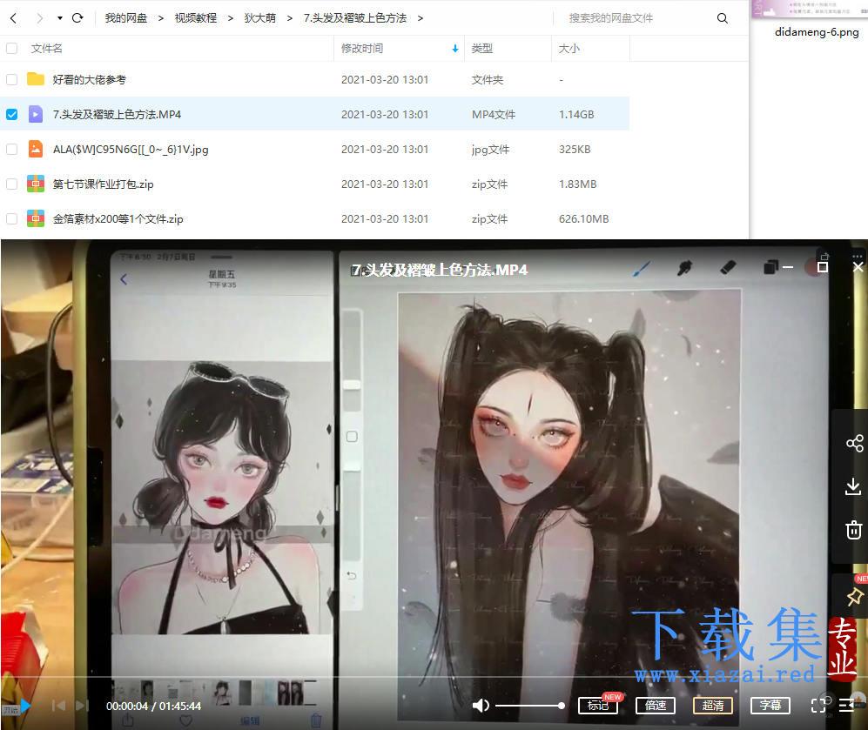Toggle the select-all checkbox in header
Image resolution: width=868 pixels, height=730 pixels.
pyautogui.click(x=11, y=49)
